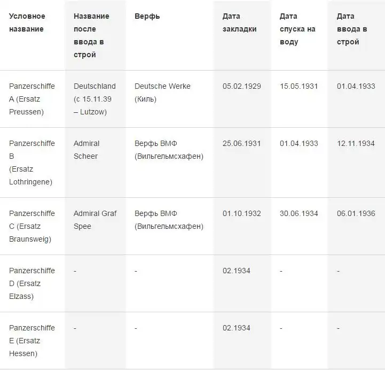Click the Admiral Graf Spee cell
This screenshot has width=385, height=370.
(95, 220)
